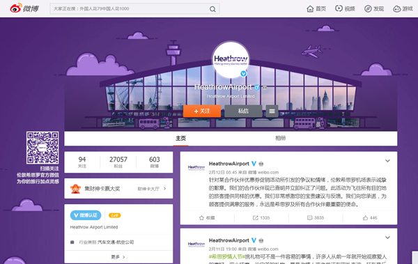
Task: Open the hamburger menu beside 私信
Action: click(272, 111)
